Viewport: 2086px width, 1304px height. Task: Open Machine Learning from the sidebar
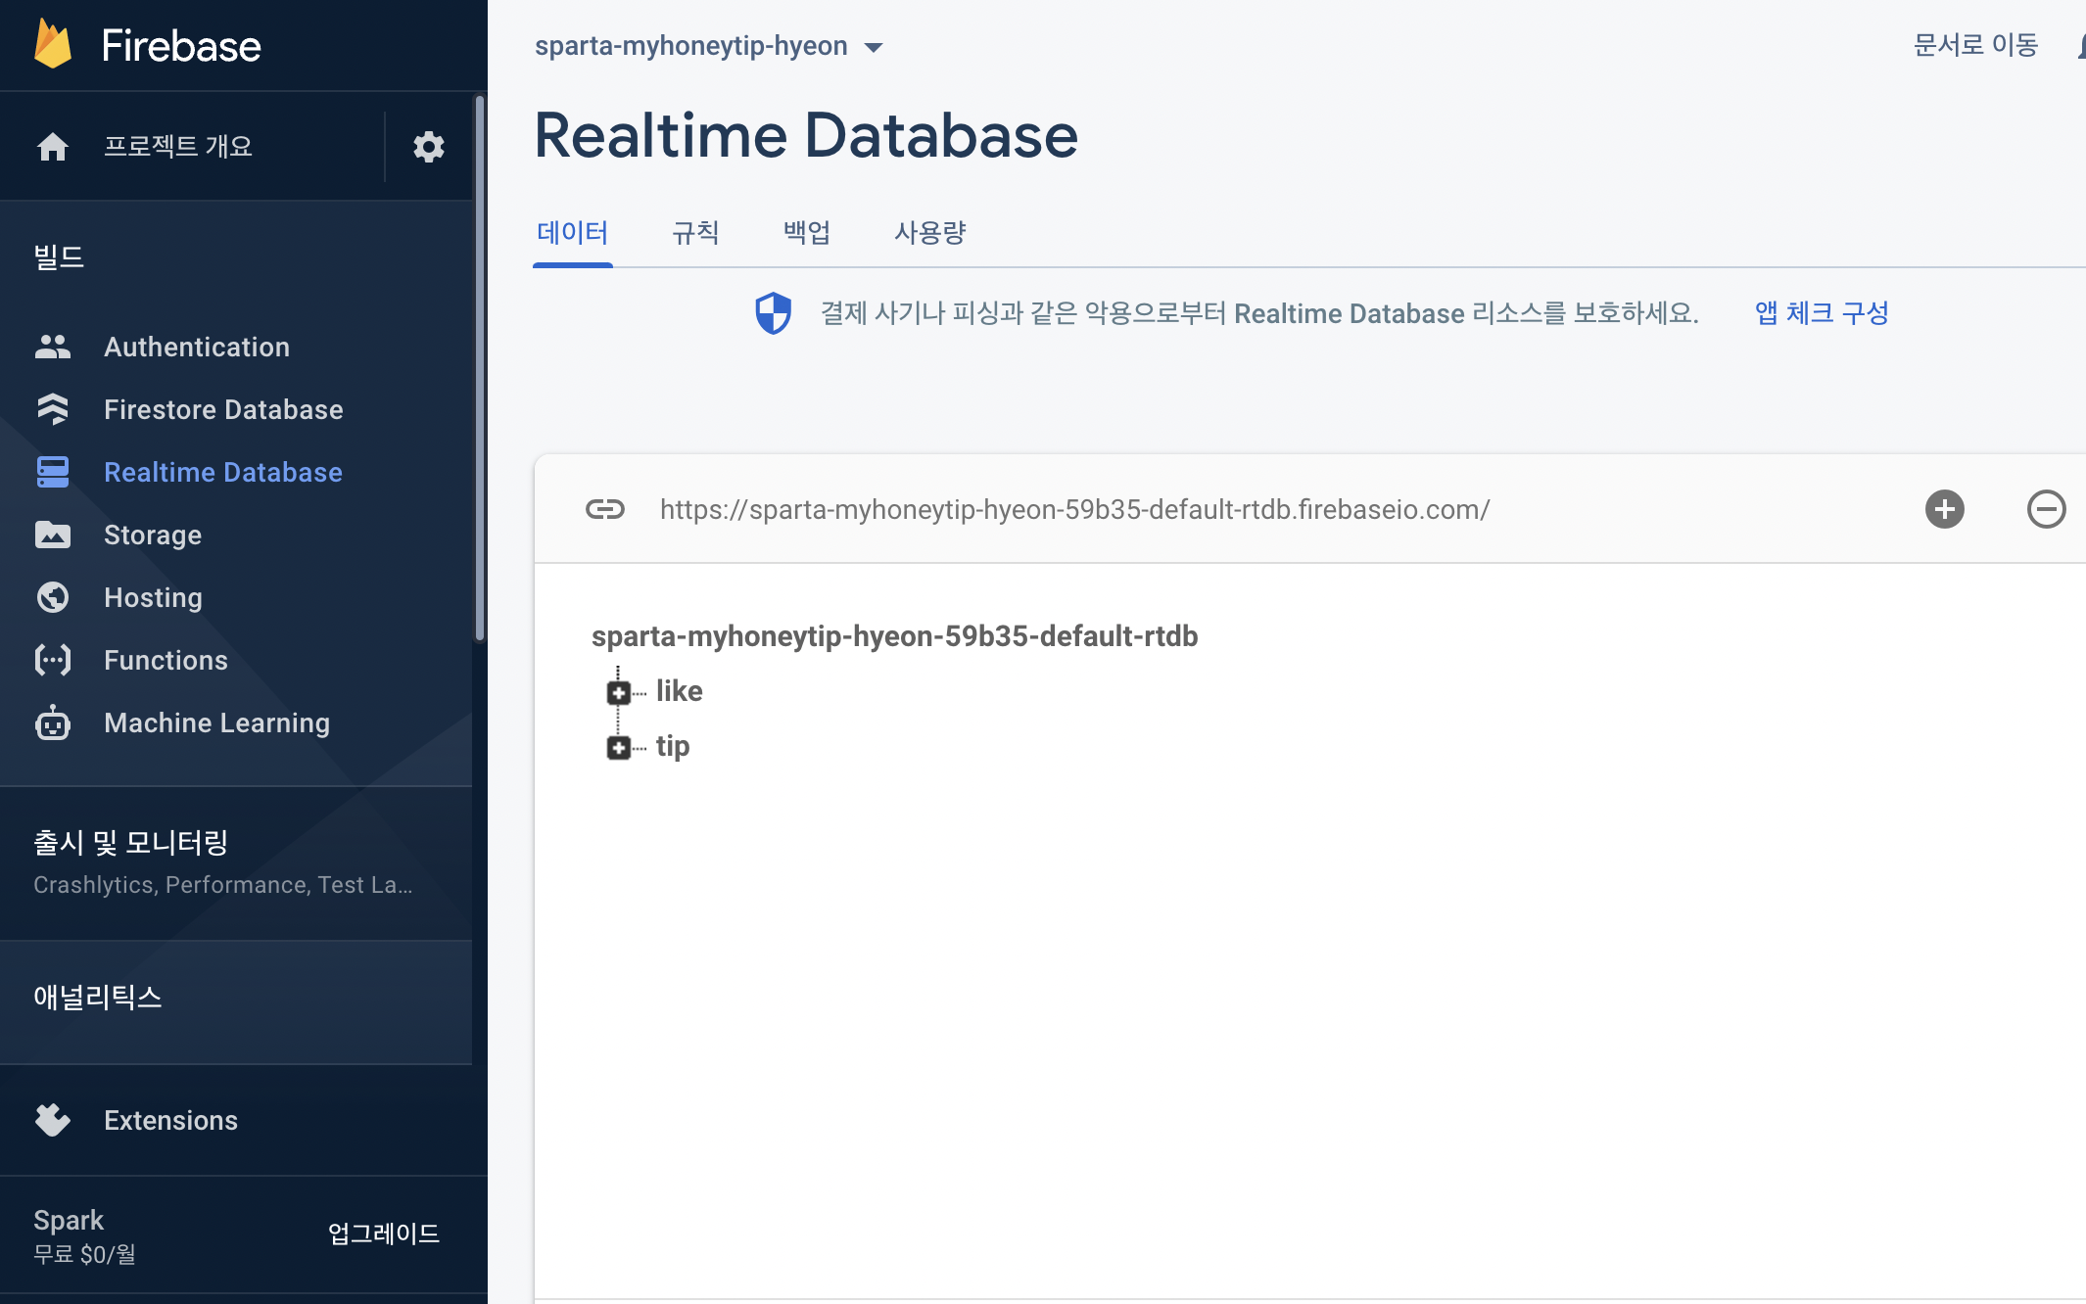216,722
